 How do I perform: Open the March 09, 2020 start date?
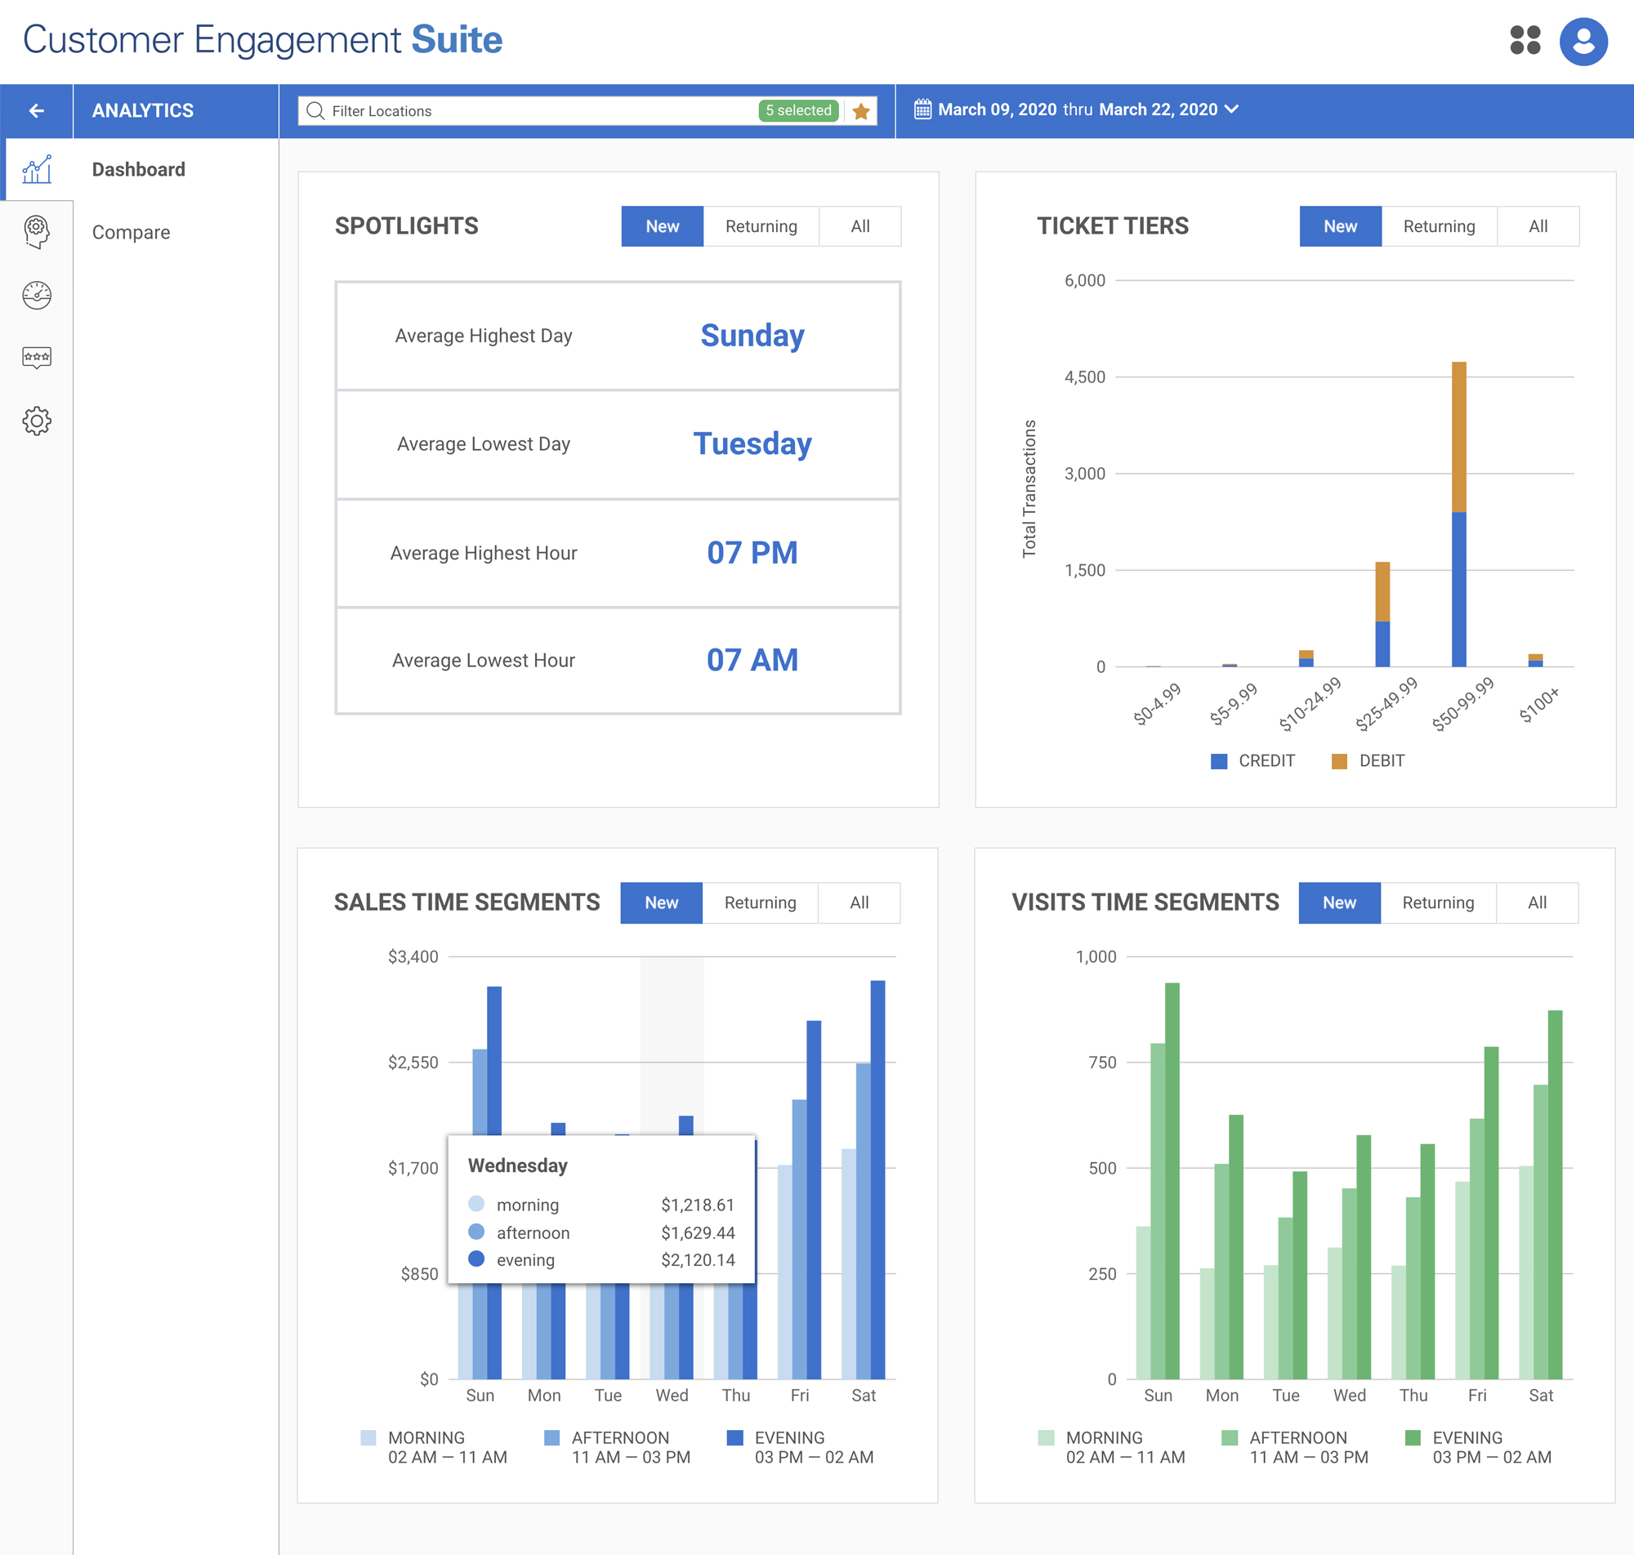click(998, 109)
